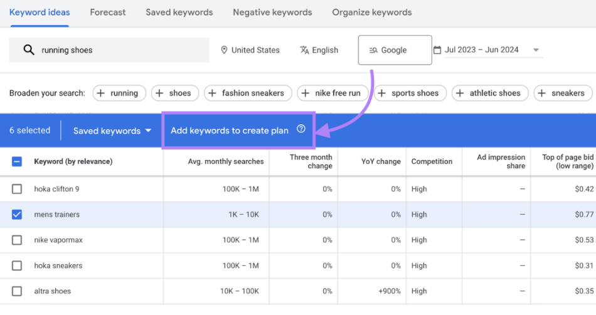Uncheck the mens trainers checkbox
The image size is (596, 315).
tap(17, 215)
